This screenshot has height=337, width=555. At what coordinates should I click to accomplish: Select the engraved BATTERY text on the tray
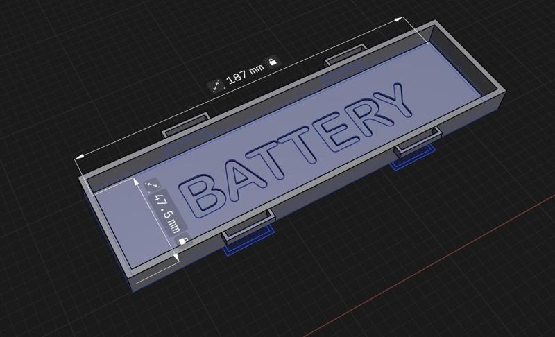[x=296, y=150]
